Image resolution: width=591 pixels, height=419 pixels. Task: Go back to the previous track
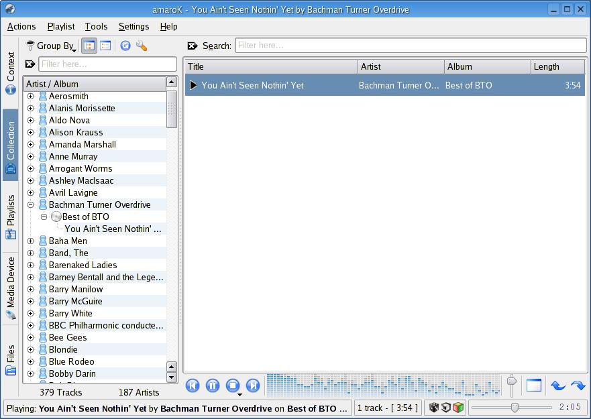click(193, 385)
